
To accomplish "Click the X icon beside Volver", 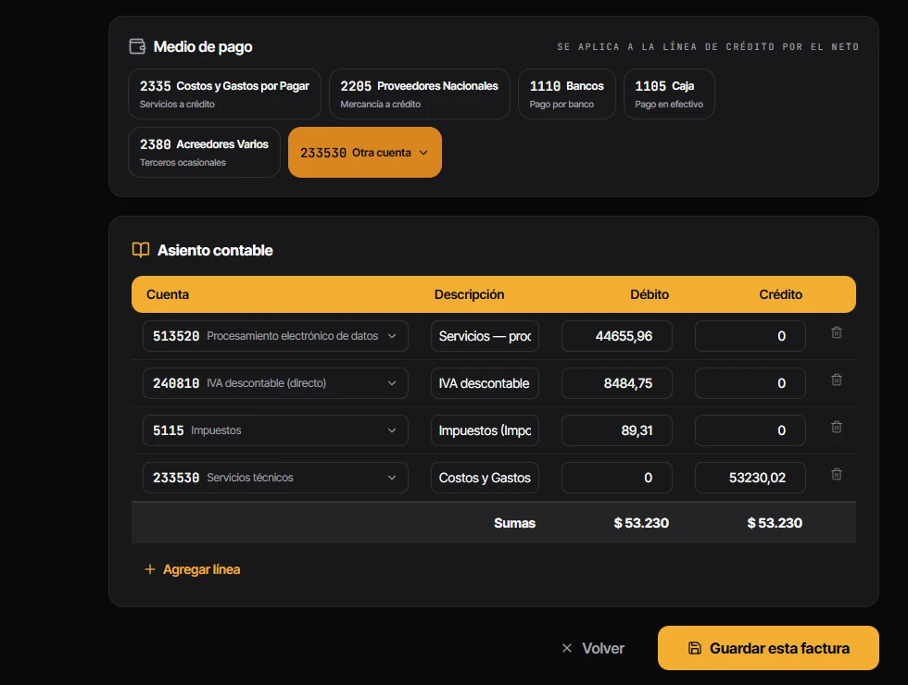I will click(567, 648).
